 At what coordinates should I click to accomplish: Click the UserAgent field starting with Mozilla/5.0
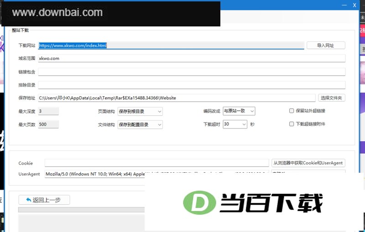coord(95,174)
